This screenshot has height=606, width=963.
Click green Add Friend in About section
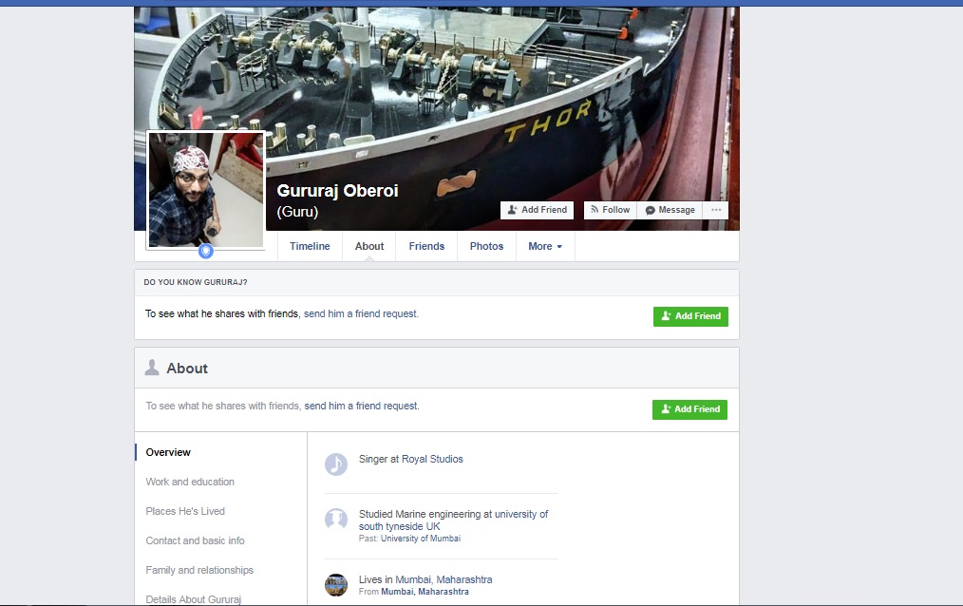[x=689, y=409]
